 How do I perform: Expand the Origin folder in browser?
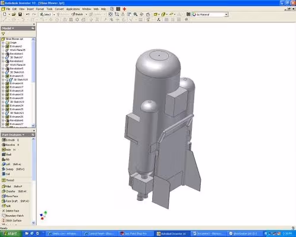[x=3, y=43]
